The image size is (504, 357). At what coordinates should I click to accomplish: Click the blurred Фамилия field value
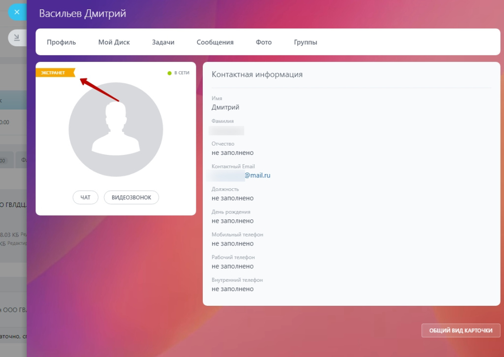pos(227,130)
